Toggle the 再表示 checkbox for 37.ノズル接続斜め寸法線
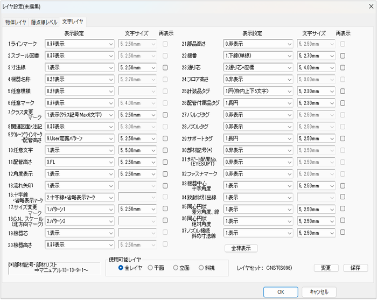This screenshot has height=300, width=377. (x=343, y=233)
